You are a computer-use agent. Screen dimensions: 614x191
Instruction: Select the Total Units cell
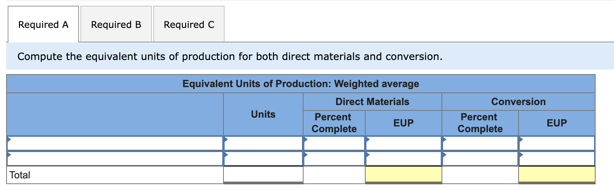263,175
